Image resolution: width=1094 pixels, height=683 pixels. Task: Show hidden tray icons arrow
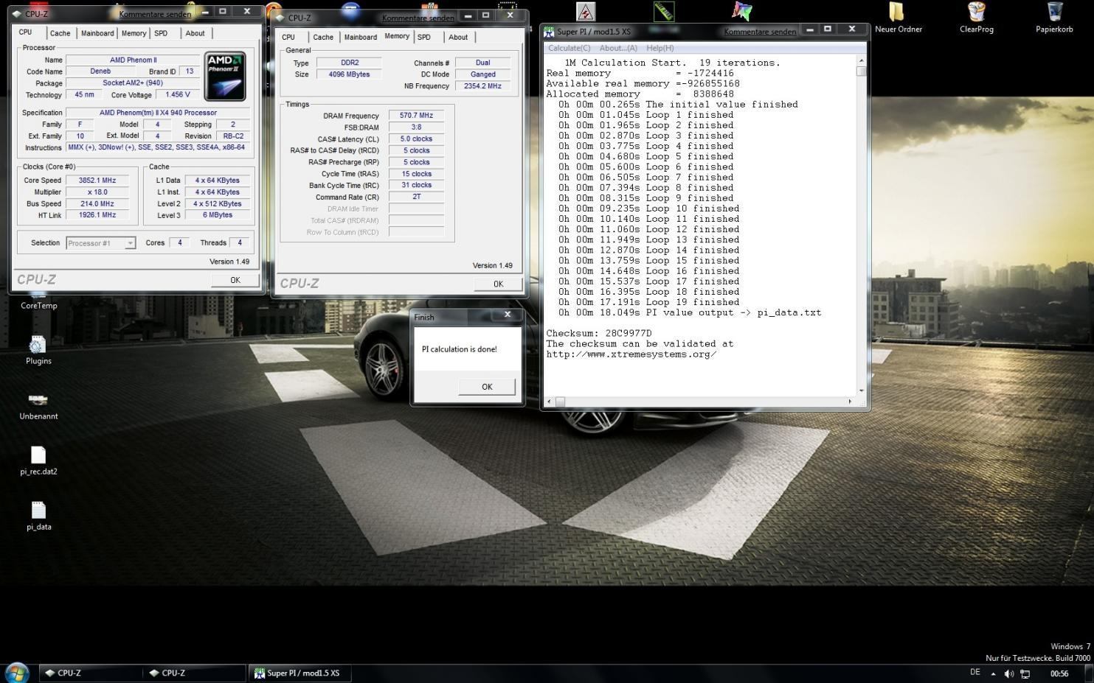tap(993, 673)
